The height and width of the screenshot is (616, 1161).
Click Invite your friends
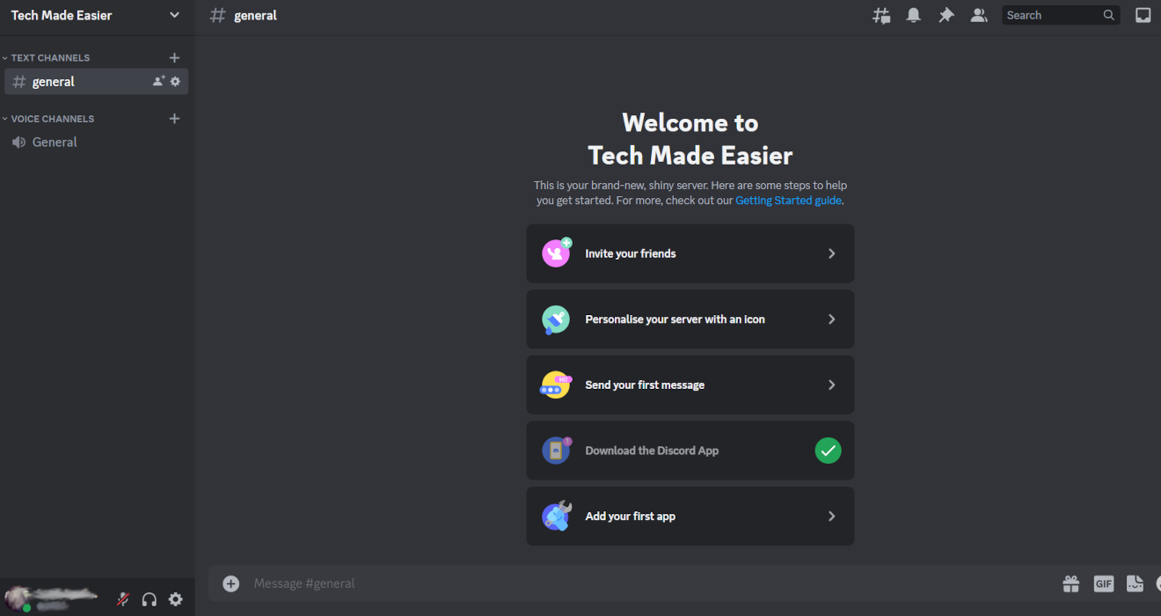pyautogui.click(x=690, y=253)
